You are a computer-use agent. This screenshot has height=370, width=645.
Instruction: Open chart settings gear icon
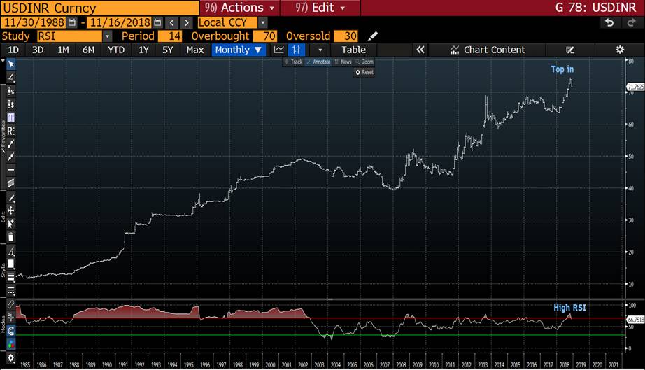click(x=620, y=50)
